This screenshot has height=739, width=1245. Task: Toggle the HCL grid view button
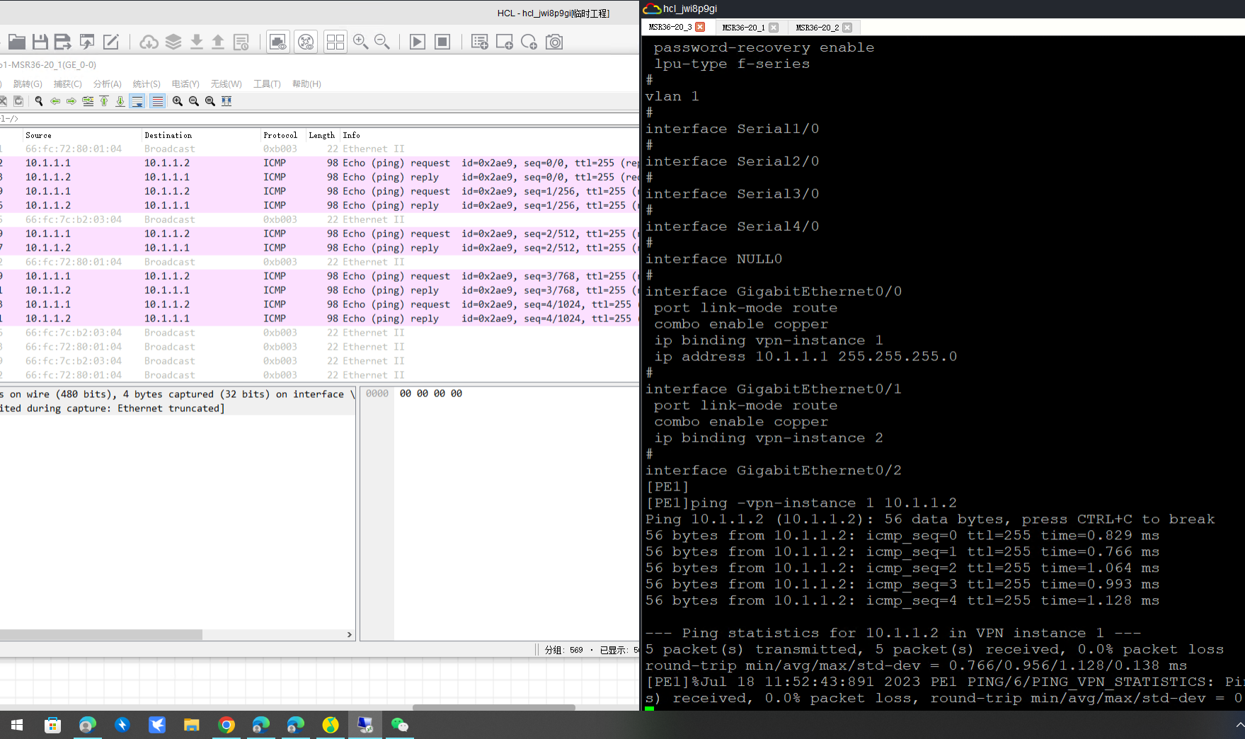click(x=335, y=42)
